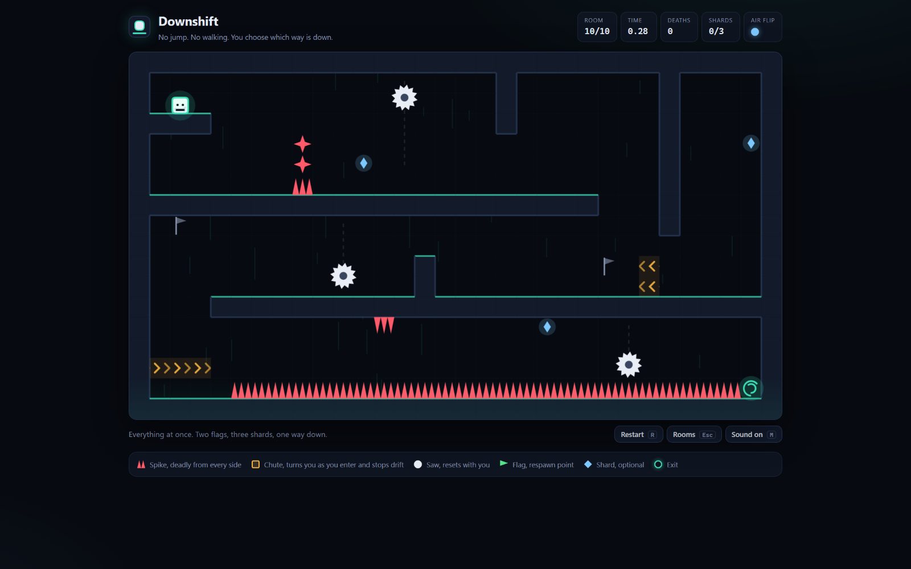Click the green spiral exit portal
The height and width of the screenshot is (569, 911).
tap(750, 389)
